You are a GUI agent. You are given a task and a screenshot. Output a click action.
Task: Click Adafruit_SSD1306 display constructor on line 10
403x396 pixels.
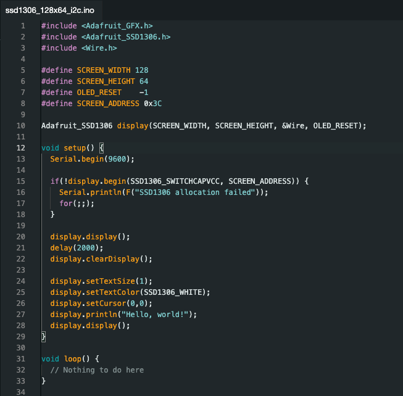click(204, 126)
